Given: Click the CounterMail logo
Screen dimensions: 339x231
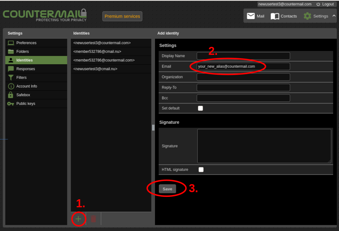Looking at the screenshot, I should tap(45, 15).
